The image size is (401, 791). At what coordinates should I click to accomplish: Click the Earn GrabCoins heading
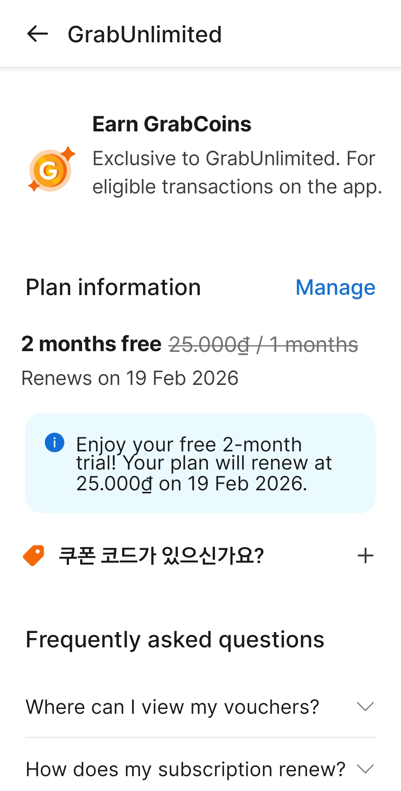click(x=172, y=124)
